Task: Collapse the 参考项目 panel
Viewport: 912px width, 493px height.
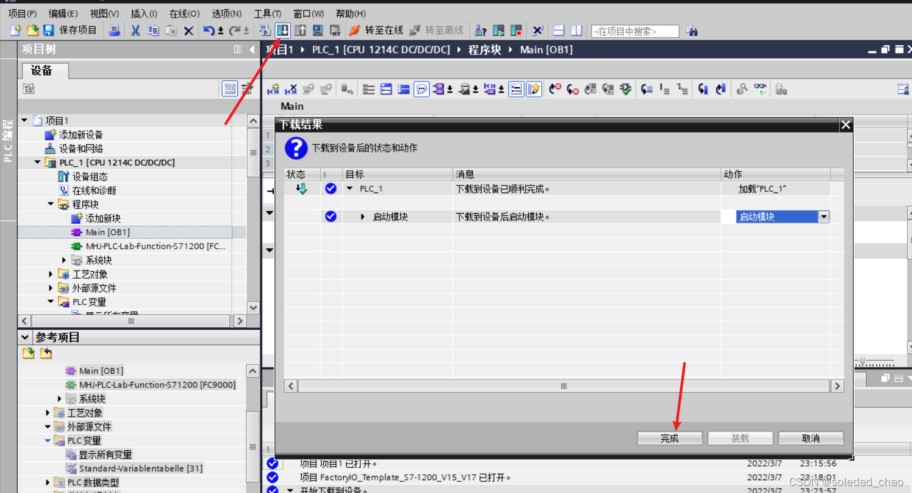Action: tap(25, 337)
